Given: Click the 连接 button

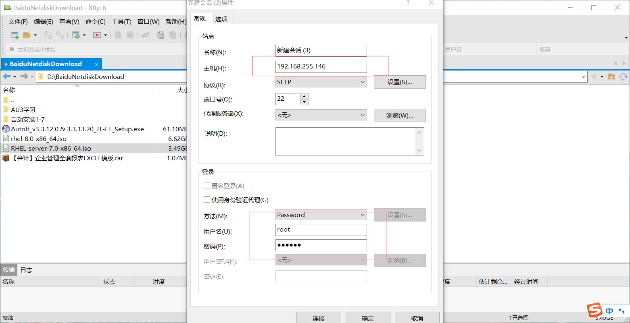Looking at the screenshot, I should point(319,317).
